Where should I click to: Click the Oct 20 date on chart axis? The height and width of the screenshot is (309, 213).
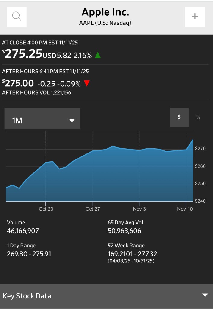46,209
